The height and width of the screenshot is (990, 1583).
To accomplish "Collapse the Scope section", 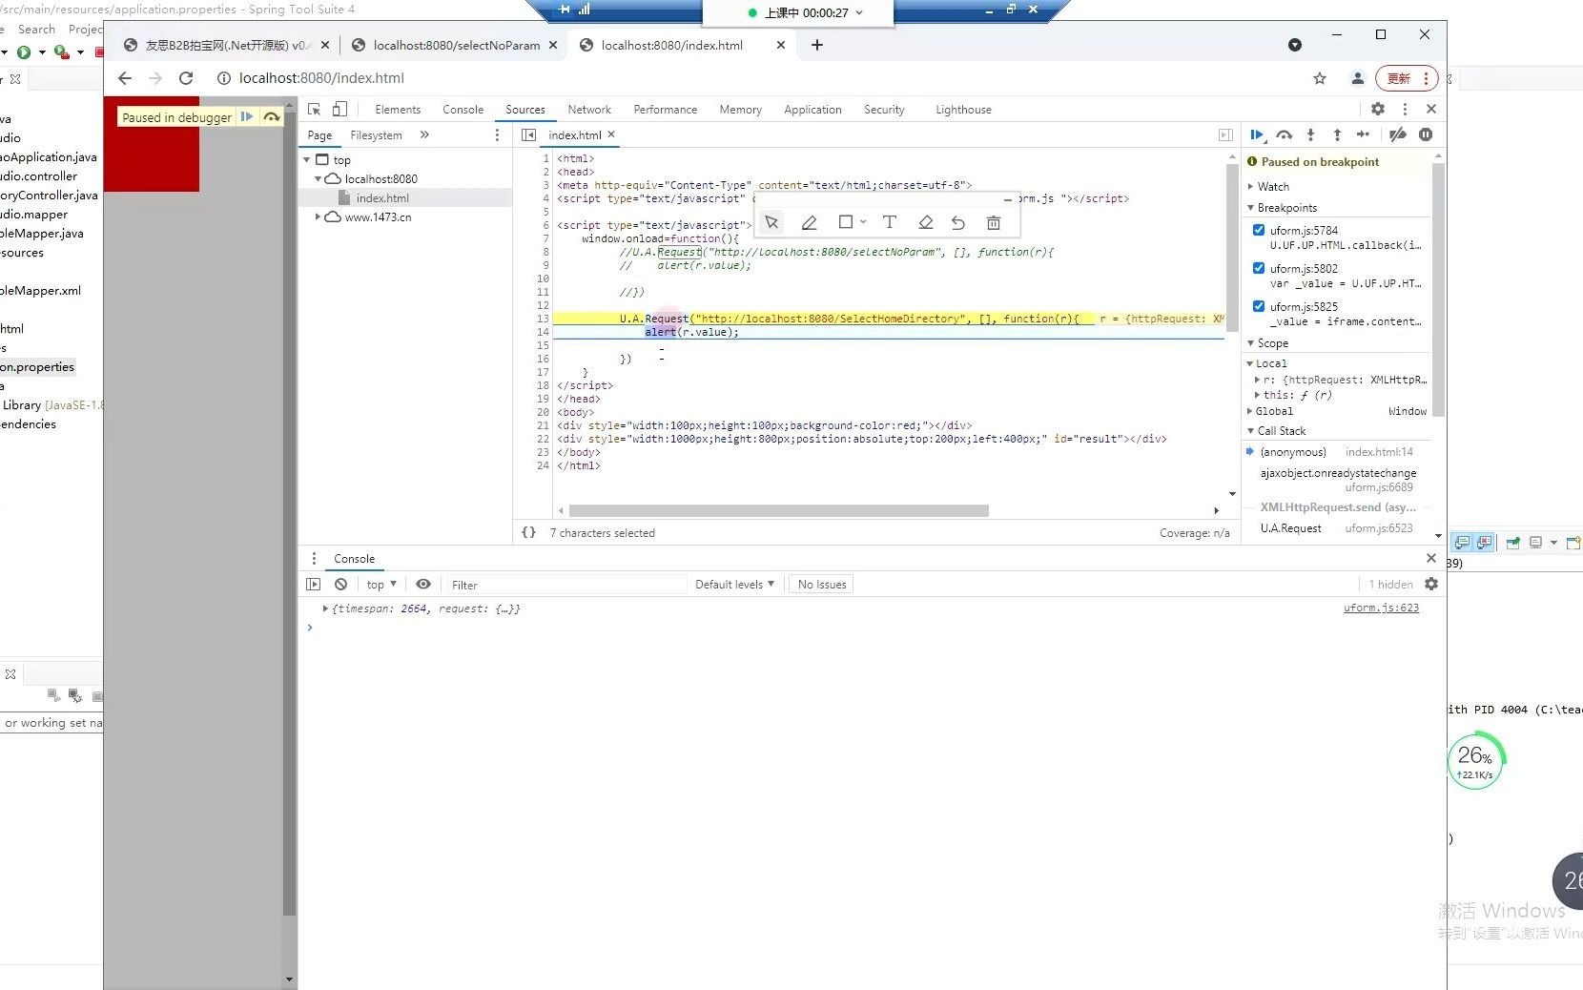I will click(1272, 343).
